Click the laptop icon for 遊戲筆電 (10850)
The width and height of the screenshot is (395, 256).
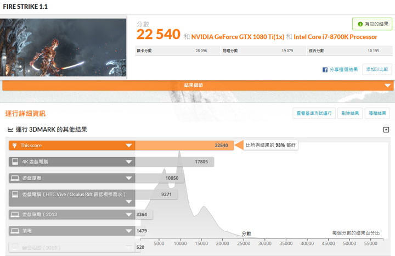tap(14, 178)
